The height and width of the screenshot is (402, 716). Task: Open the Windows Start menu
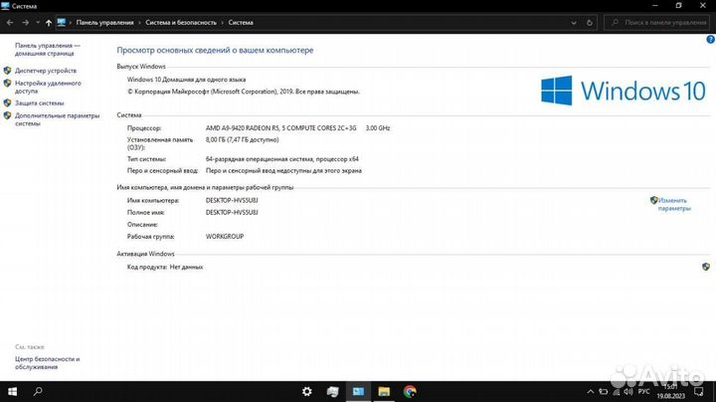(x=12, y=391)
